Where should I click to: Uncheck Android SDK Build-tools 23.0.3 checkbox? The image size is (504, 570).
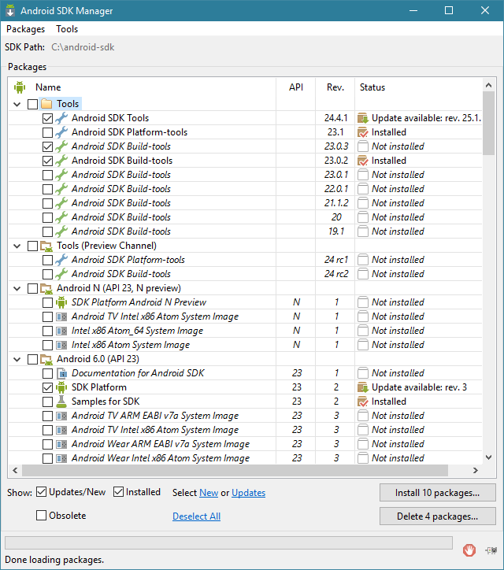[x=47, y=147]
